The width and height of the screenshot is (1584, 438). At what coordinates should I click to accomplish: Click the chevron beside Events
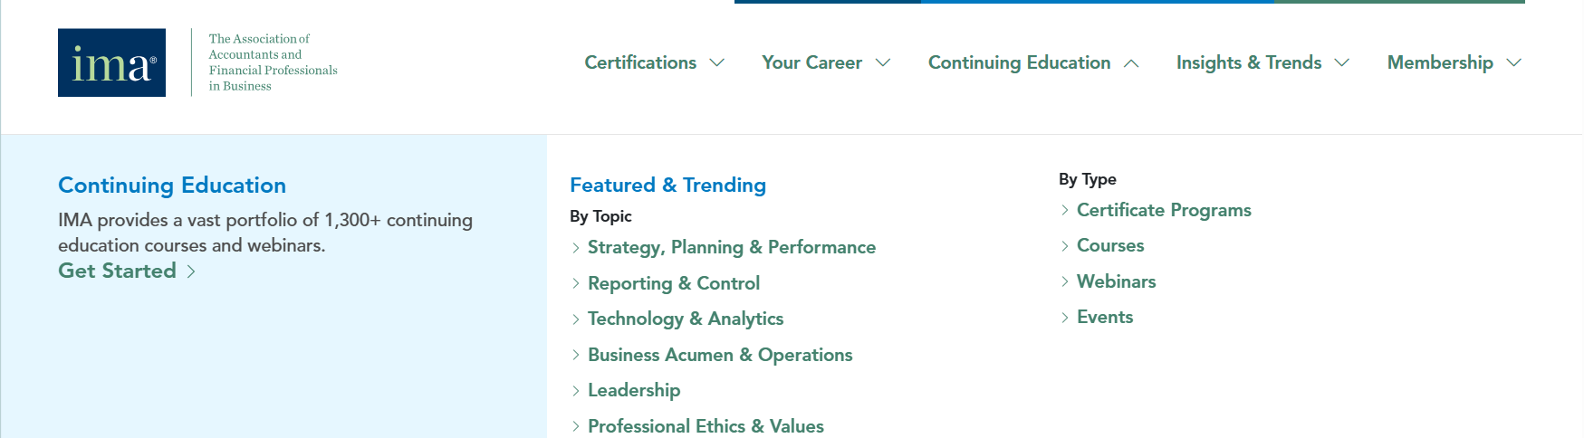(1065, 317)
